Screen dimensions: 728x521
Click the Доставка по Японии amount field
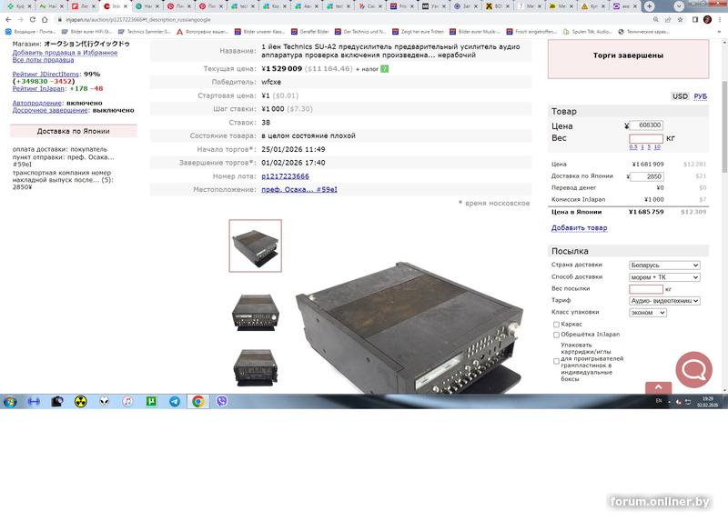click(647, 176)
